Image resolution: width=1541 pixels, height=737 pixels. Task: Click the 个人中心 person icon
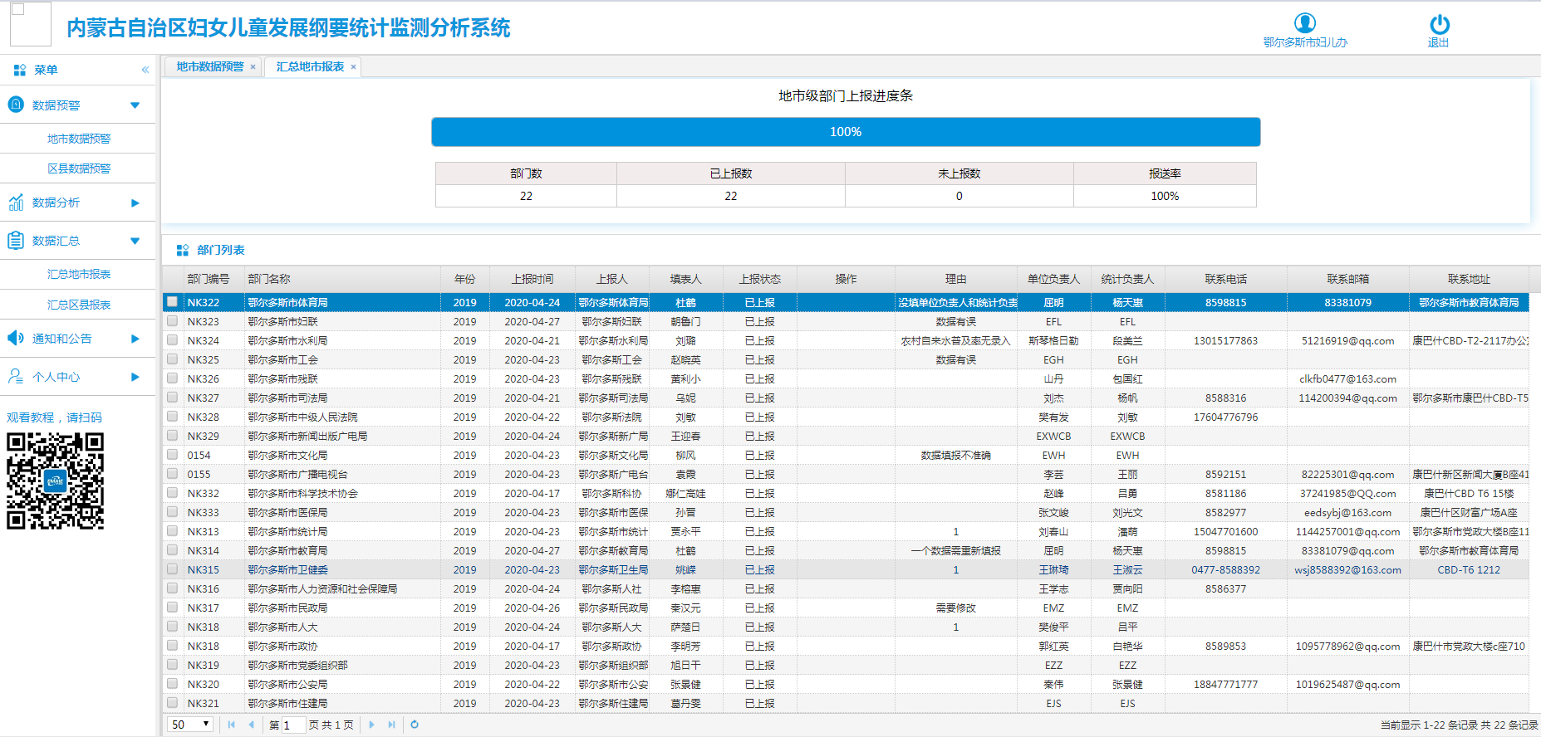tap(16, 376)
